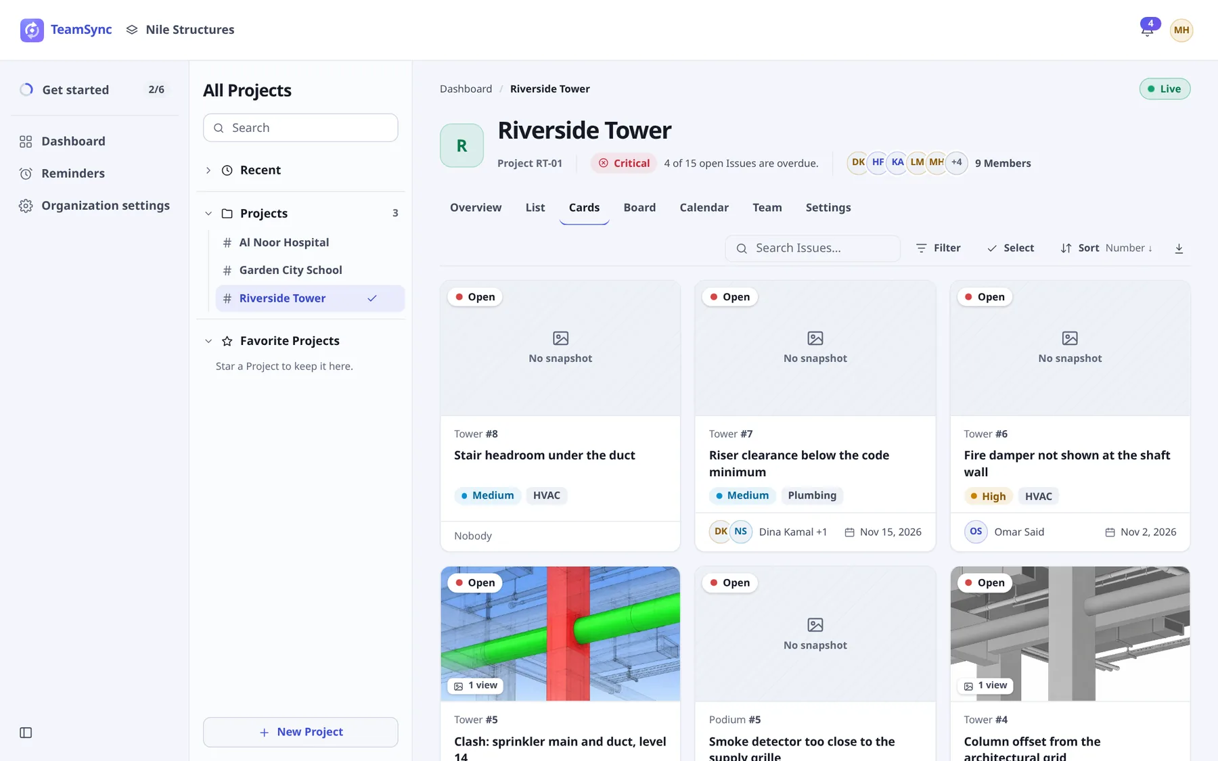Switch to the List tab
1218x761 pixels.
click(x=535, y=208)
